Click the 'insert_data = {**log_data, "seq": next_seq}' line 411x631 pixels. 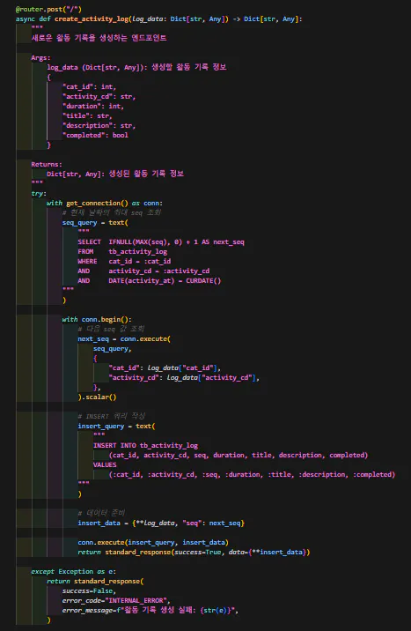coord(161,523)
